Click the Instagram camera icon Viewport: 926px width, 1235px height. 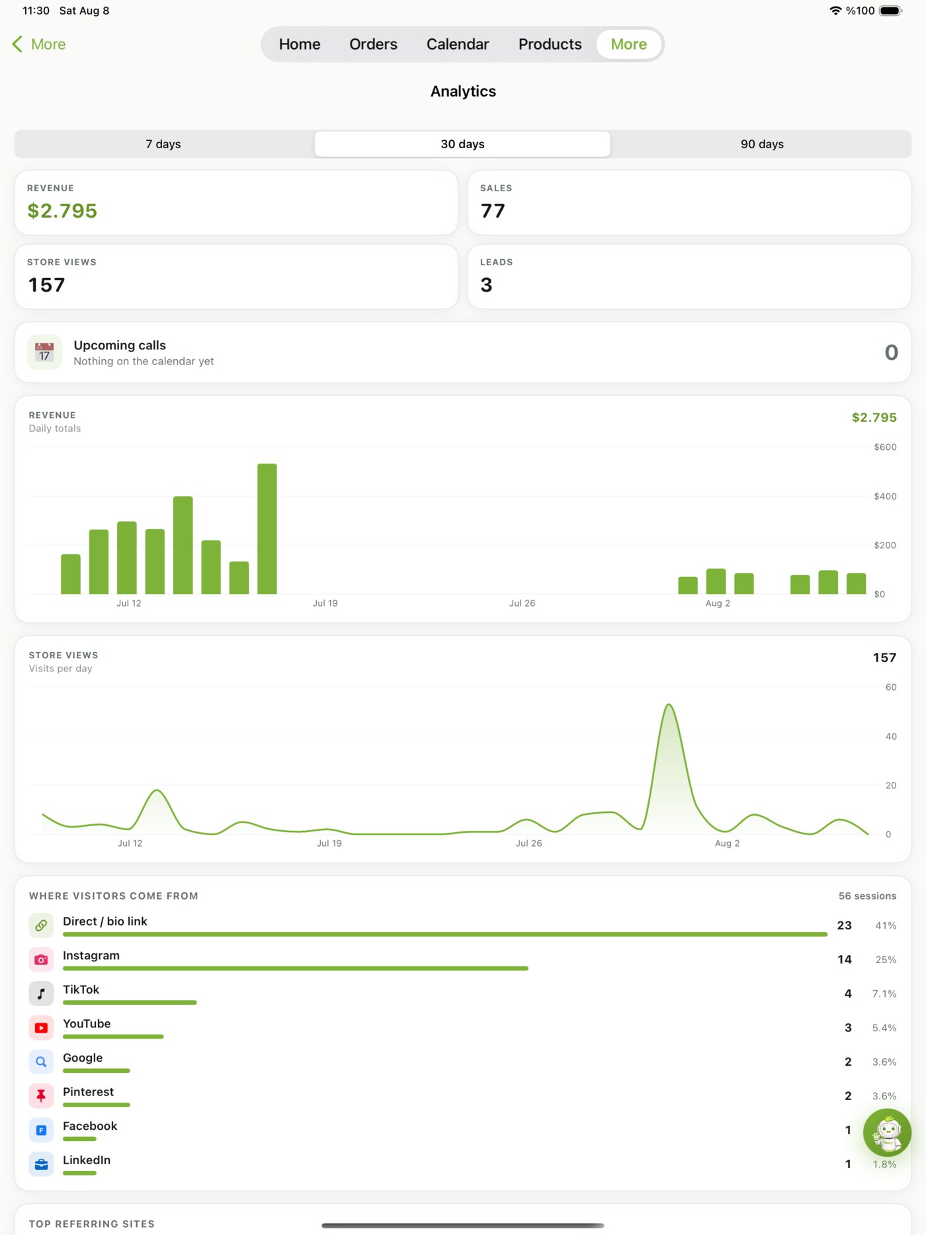coord(41,959)
